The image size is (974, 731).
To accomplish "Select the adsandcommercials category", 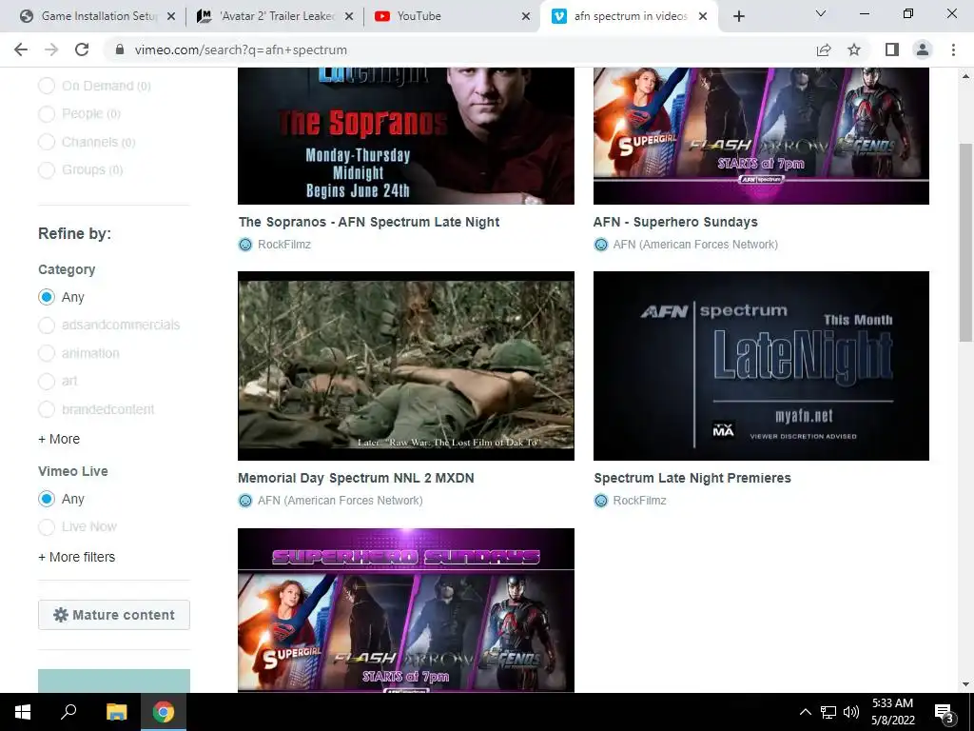I will click(47, 326).
